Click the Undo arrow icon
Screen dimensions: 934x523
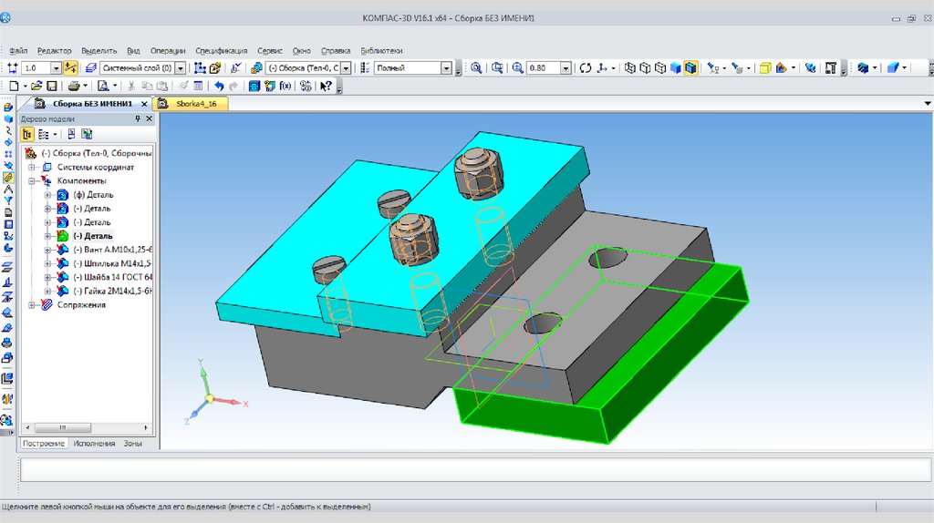219,86
